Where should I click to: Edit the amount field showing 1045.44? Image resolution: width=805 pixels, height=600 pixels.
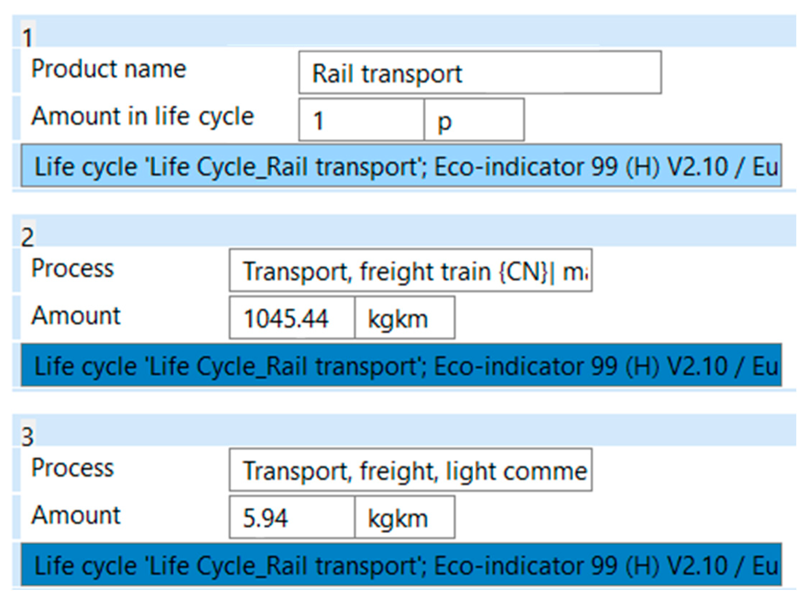pyautogui.click(x=292, y=317)
